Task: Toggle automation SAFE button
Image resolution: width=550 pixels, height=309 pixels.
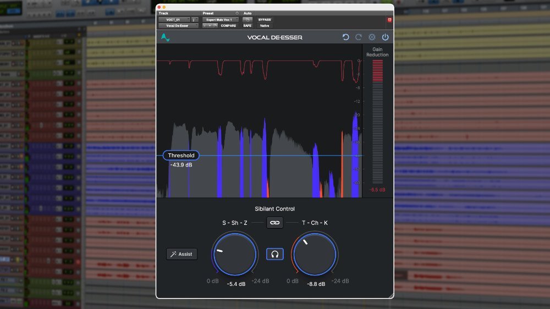Action: click(x=248, y=26)
